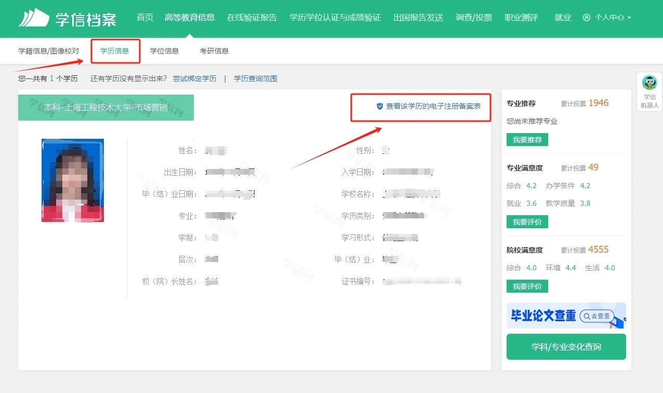Viewport: 663px width, 393px height.
Task: Switch to the 学历信息 tab
Action: (x=115, y=51)
